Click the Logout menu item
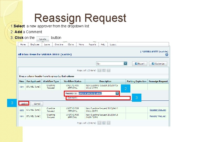 (x=113, y=44)
